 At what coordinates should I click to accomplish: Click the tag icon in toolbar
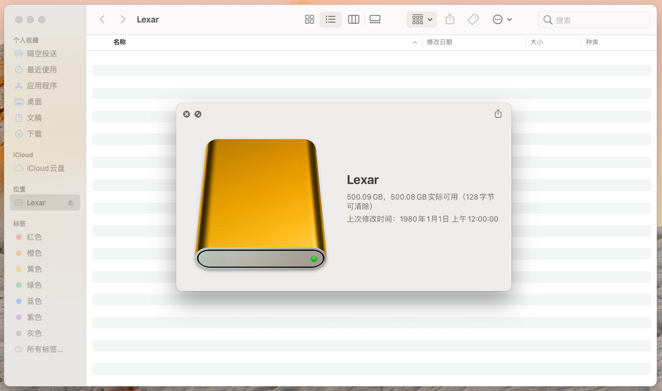point(473,19)
